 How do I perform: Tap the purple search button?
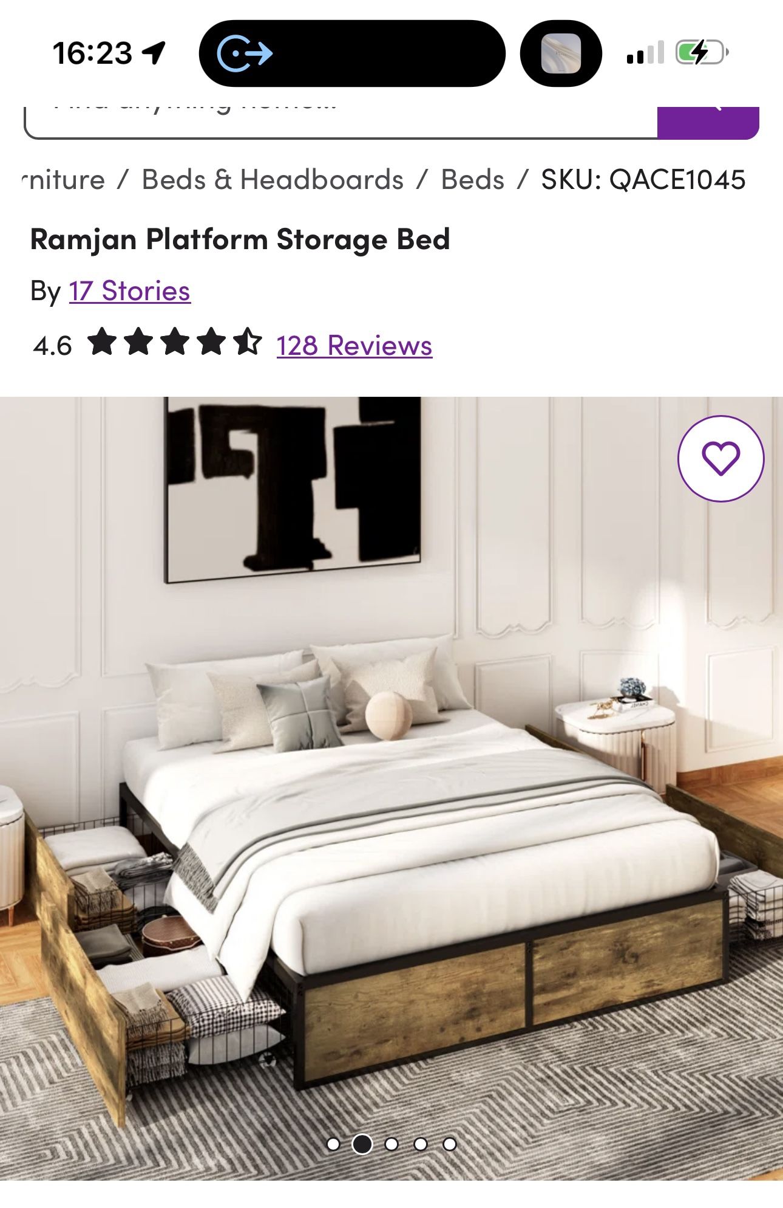coord(708,123)
